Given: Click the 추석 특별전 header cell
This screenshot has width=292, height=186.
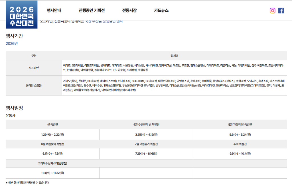Looking at the screenshot, I should coord(241,144).
